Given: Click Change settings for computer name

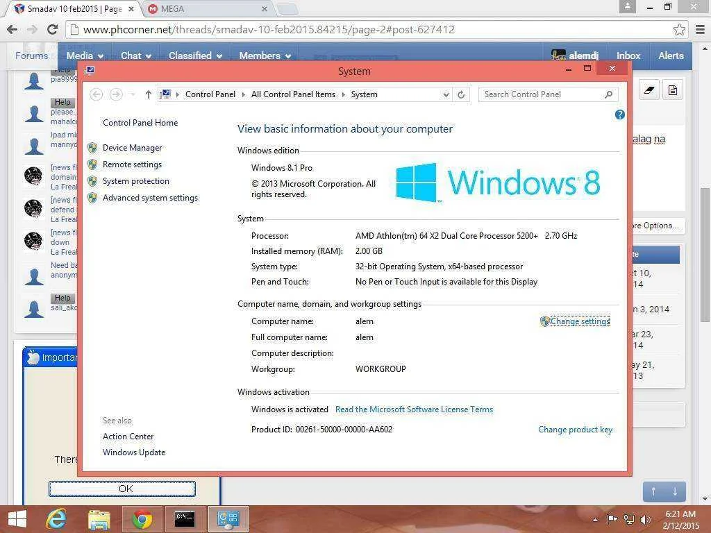Looking at the screenshot, I should point(580,321).
